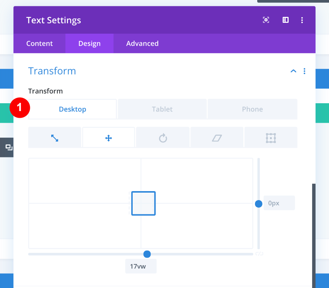This screenshot has width=329, height=288.
Task: Select the Transform Translate move icon
Action: pyautogui.click(x=108, y=138)
